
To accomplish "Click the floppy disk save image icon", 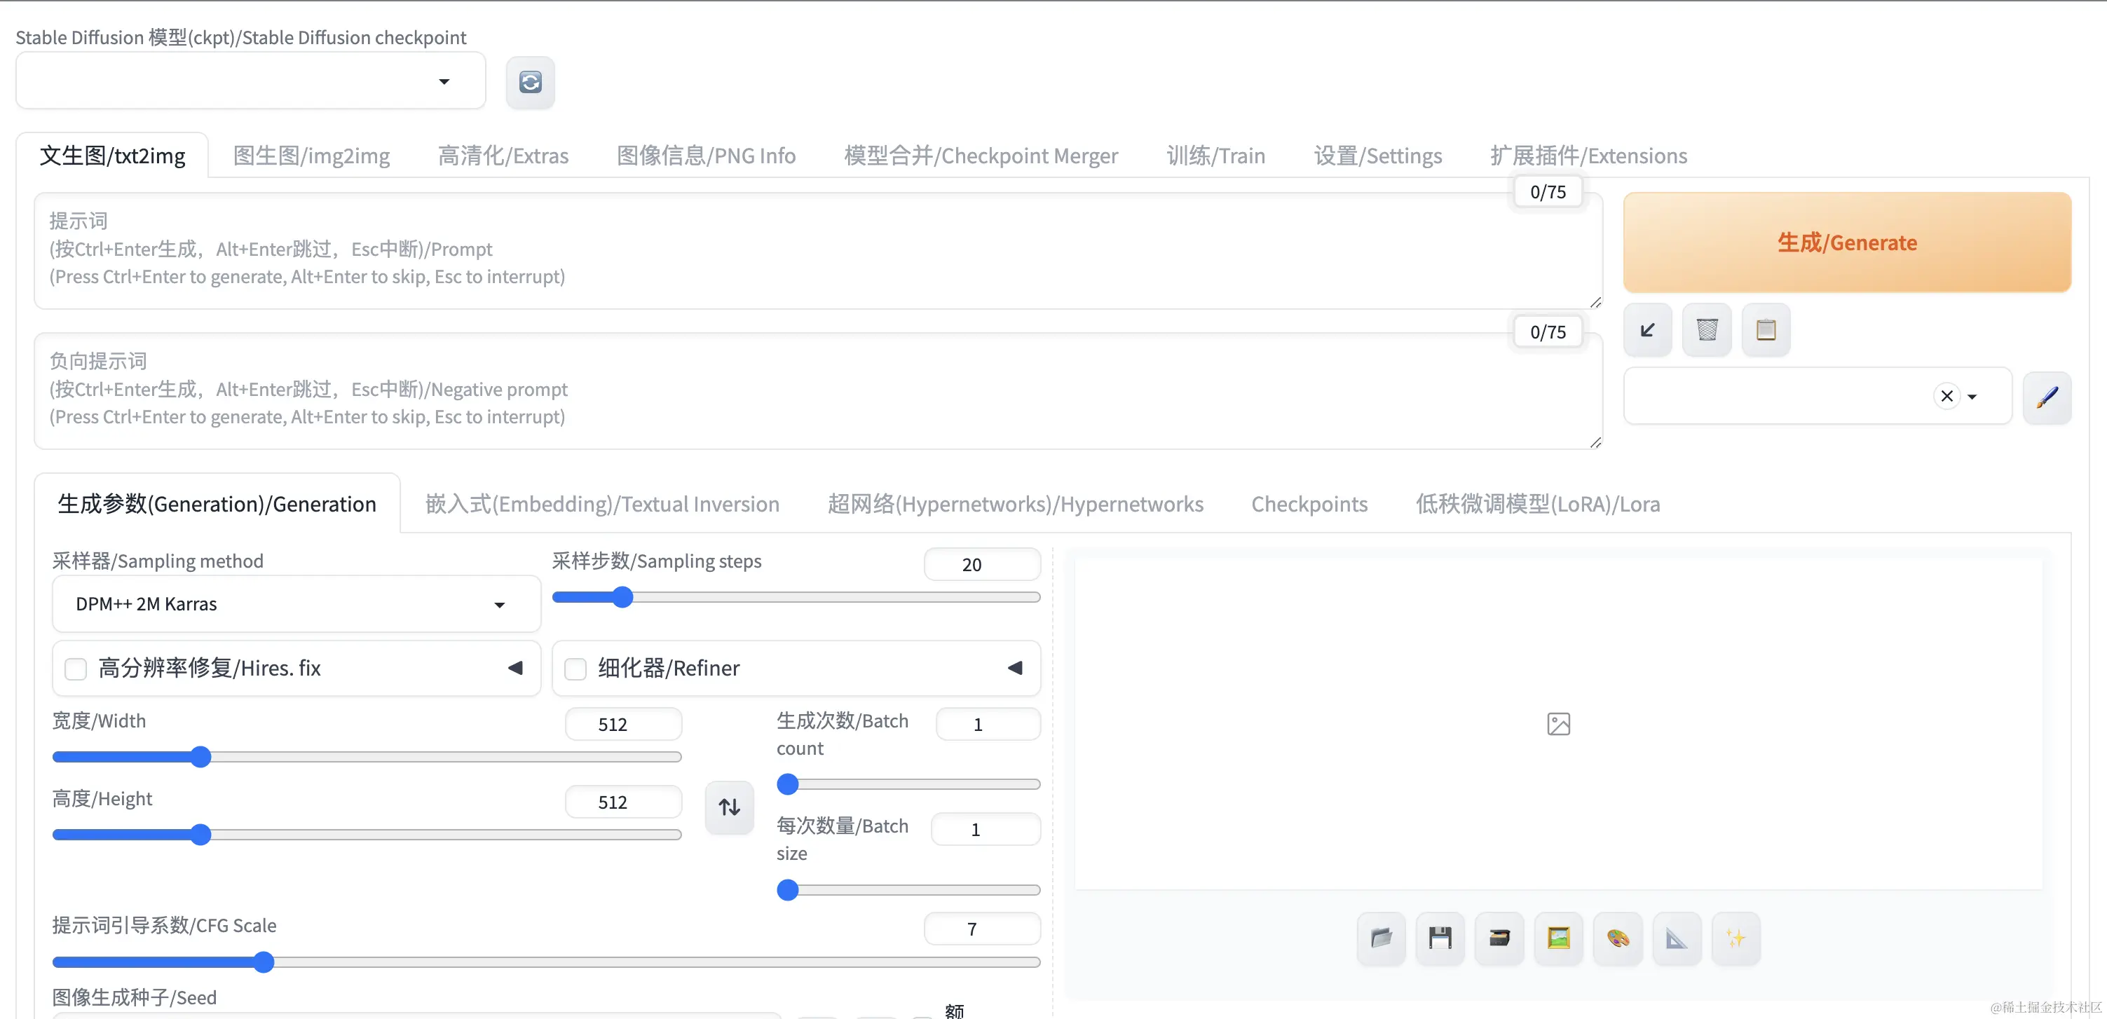I will point(1440,938).
